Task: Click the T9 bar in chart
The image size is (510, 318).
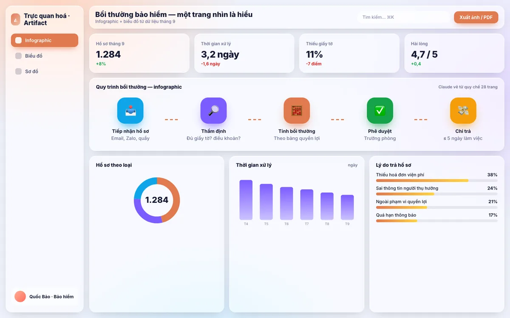Action: coord(347,207)
